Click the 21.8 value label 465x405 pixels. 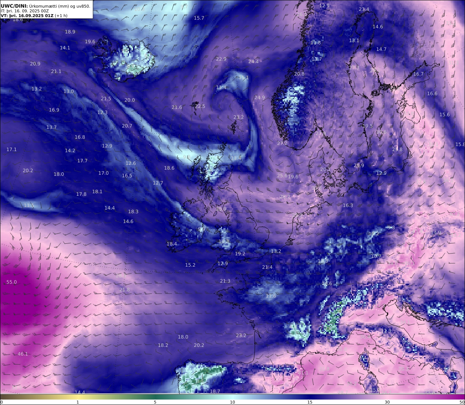pyautogui.click(x=125, y=289)
